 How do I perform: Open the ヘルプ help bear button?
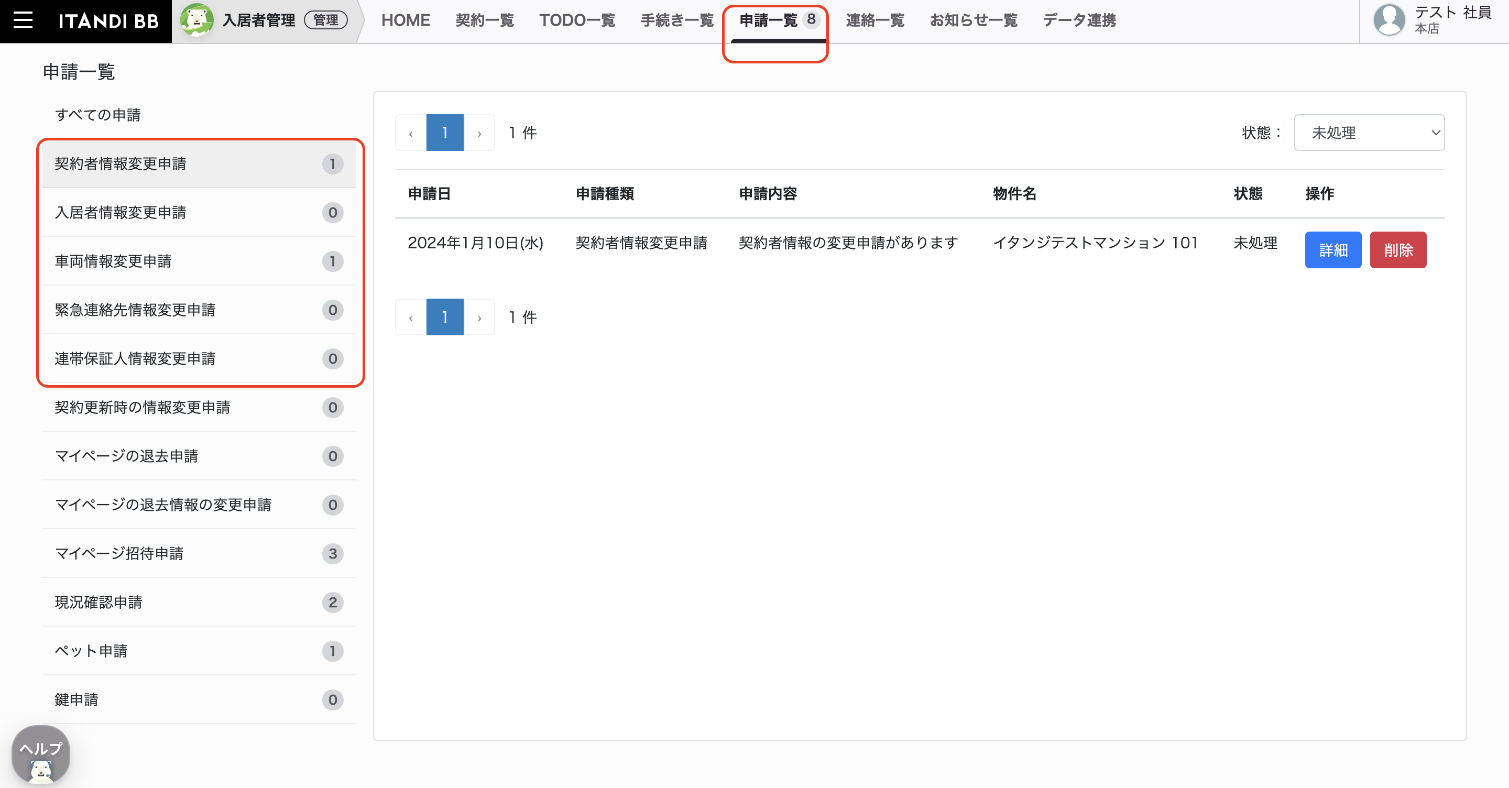[x=40, y=754]
